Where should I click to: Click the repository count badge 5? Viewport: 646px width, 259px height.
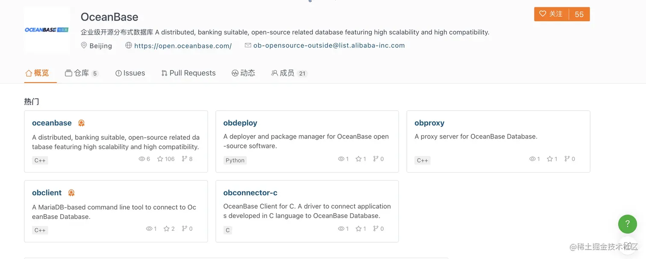pyautogui.click(x=95, y=74)
